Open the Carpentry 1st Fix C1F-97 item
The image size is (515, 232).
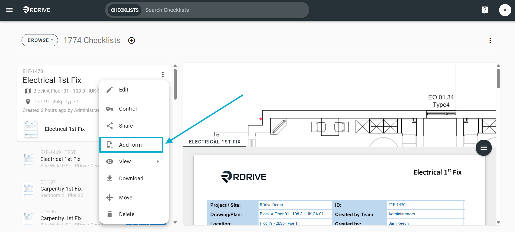pyautogui.click(x=61, y=189)
